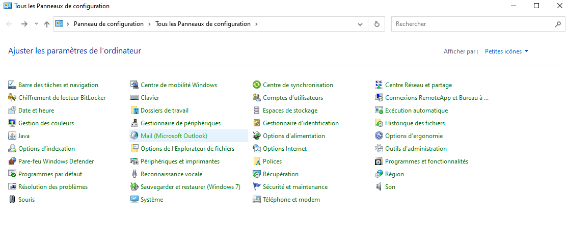Open the recent locations dropdown arrow
567x246 pixels.
[x=36, y=24]
